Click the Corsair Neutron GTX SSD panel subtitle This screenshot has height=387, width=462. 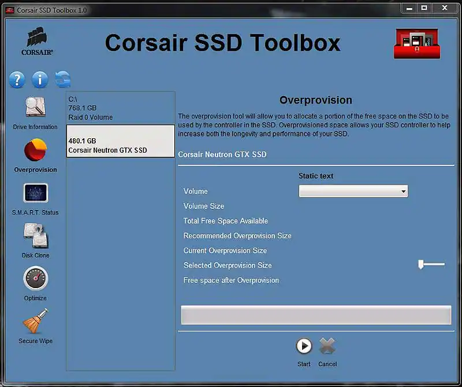coord(222,154)
